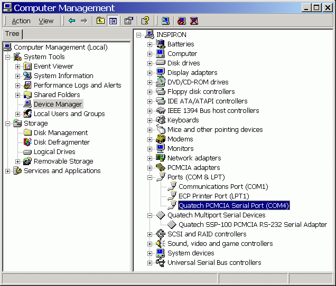Click the Keyboards category icon

161,120
